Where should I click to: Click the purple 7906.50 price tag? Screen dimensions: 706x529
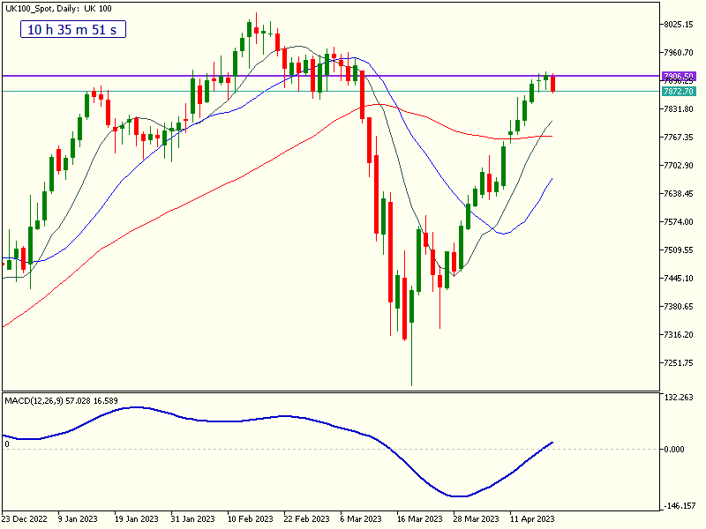[679, 77]
